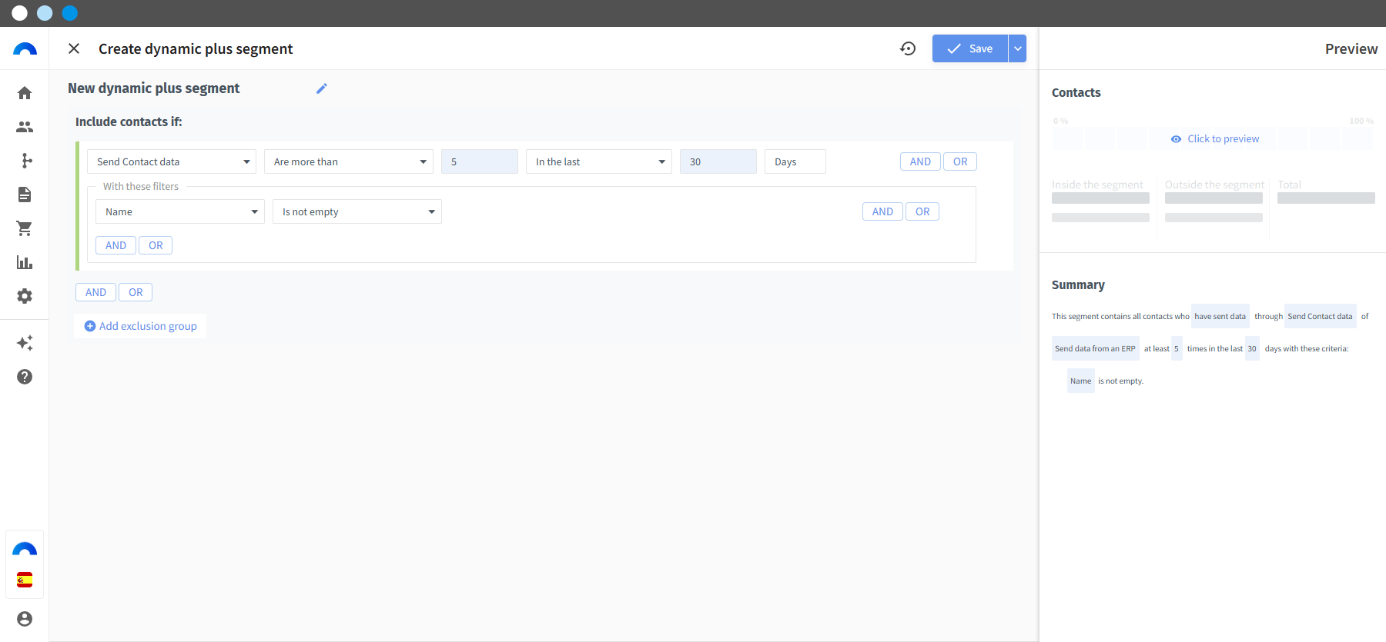The width and height of the screenshot is (1386, 642).
Task: Open the Name filter dropdown
Action: (180, 211)
